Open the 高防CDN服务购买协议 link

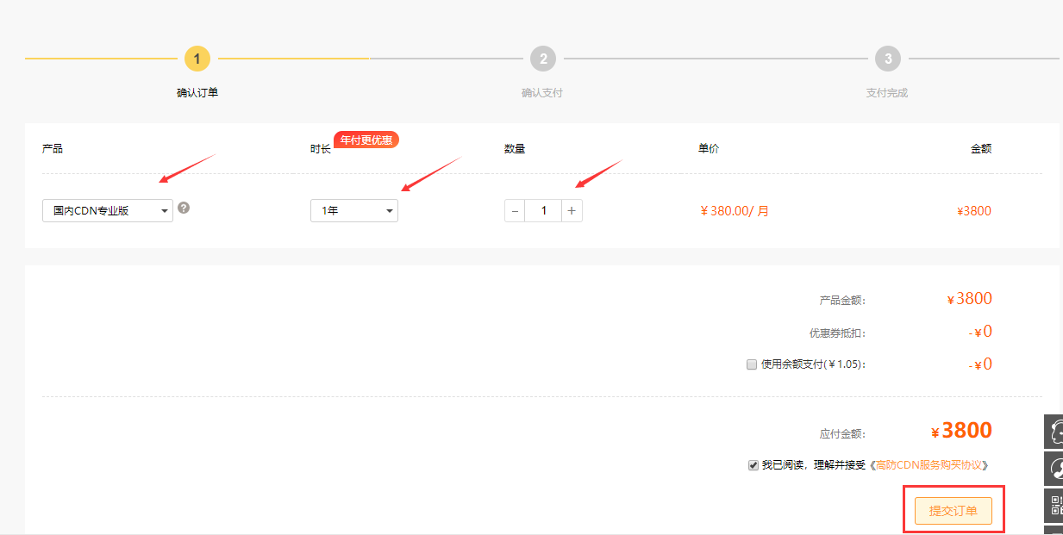[x=930, y=465]
